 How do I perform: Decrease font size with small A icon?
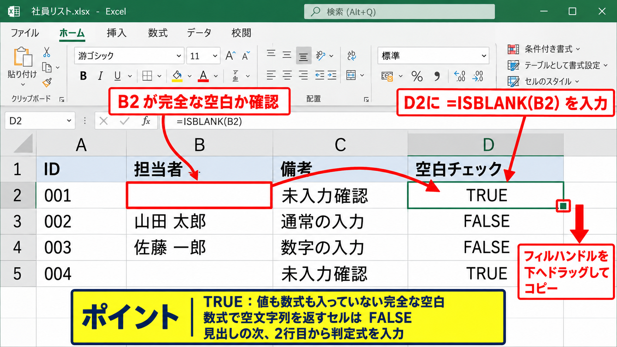click(x=246, y=56)
